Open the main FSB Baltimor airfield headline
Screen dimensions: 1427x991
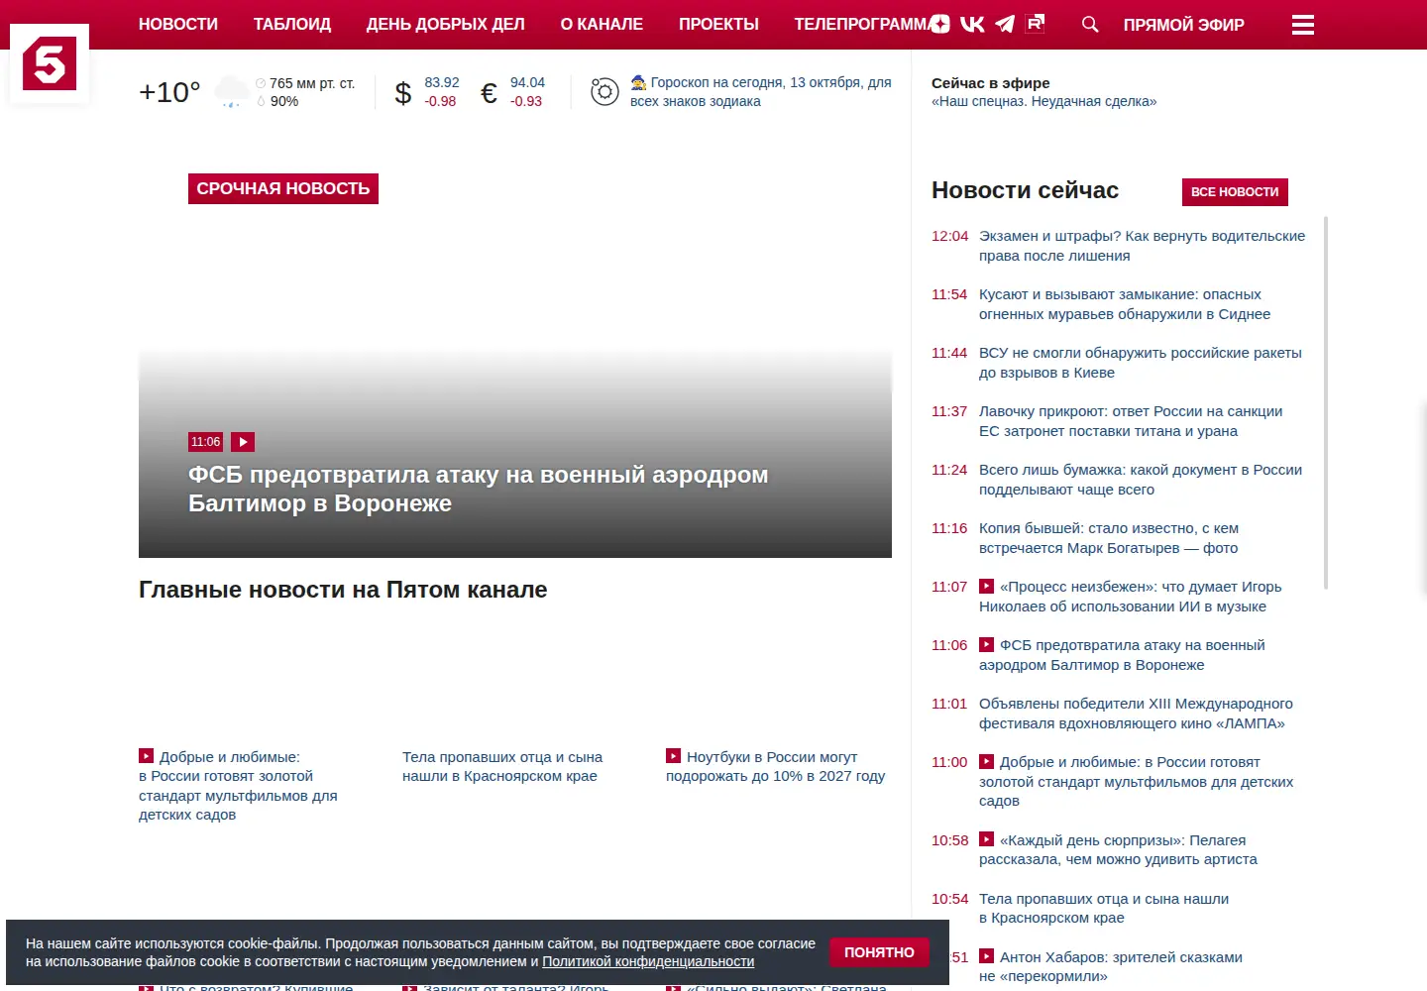coord(478,489)
